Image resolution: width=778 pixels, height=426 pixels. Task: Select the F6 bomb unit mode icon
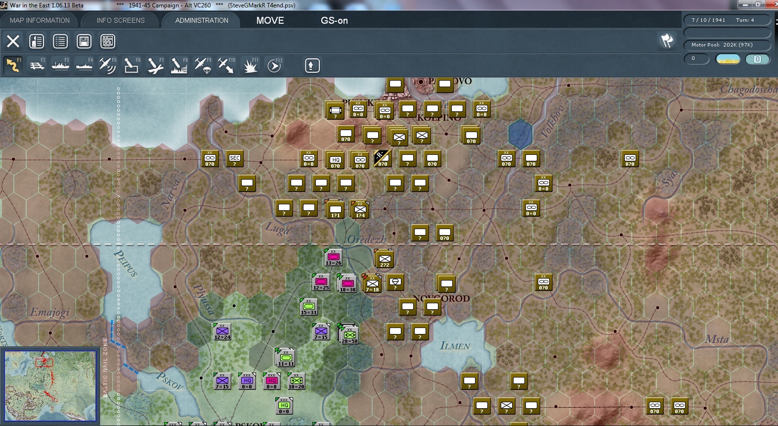[131, 65]
